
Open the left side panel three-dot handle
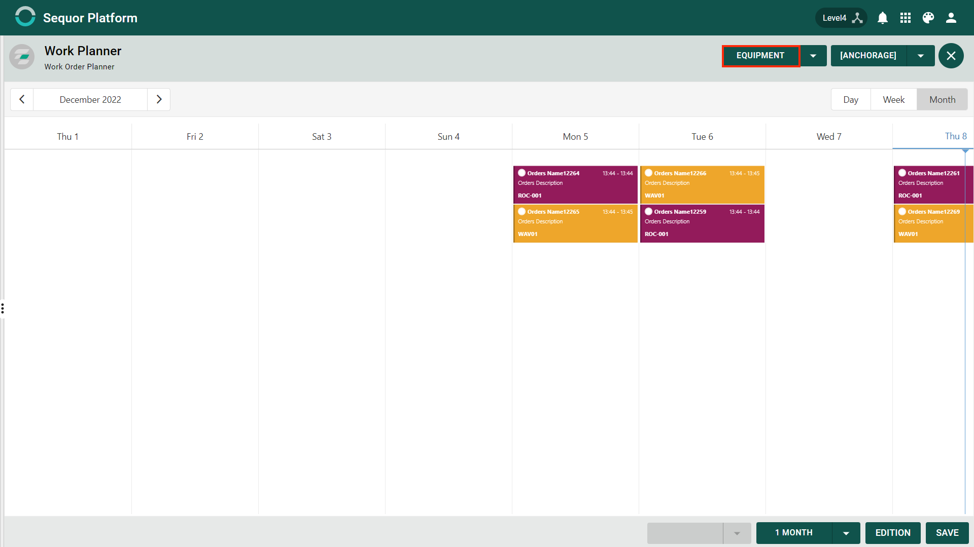tap(3, 308)
